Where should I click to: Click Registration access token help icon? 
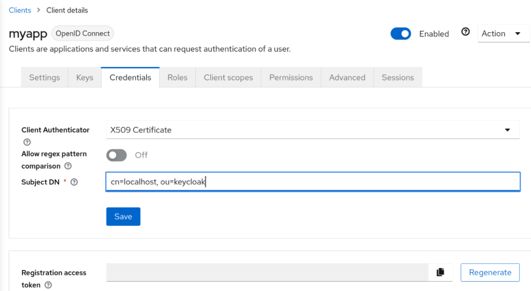(x=48, y=285)
